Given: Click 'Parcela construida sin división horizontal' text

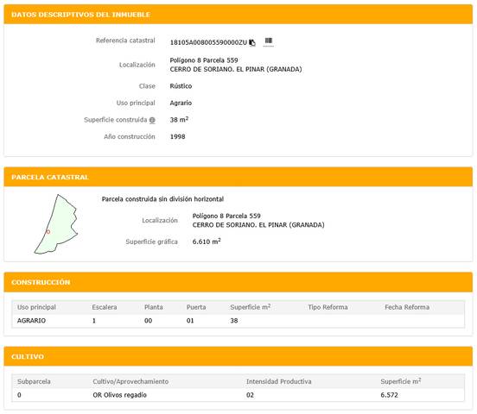Looking at the screenshot, I should [x=162, y=199].
